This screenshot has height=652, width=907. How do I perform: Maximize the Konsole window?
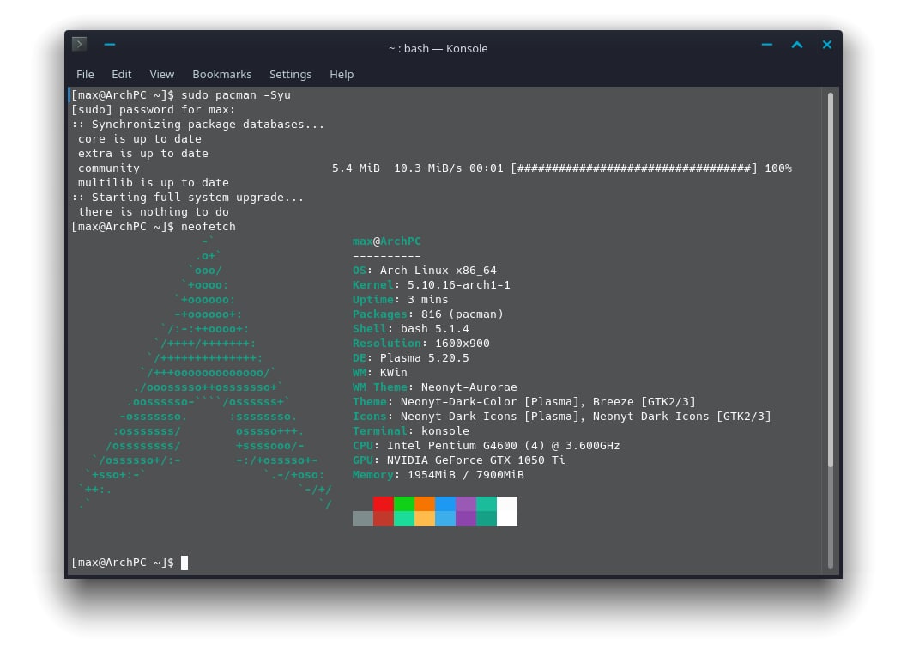click(x=797, y=45)
